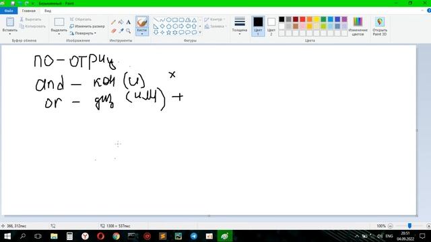The image size is (431, 242).
Task: Pick the yellow color swatch
Action: click(x=317, y=19)
